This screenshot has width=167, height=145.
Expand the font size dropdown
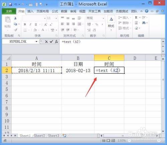(56, 18)
